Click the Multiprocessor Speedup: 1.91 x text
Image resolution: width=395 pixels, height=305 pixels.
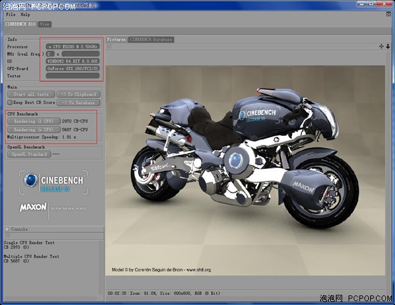coord(41,137)
